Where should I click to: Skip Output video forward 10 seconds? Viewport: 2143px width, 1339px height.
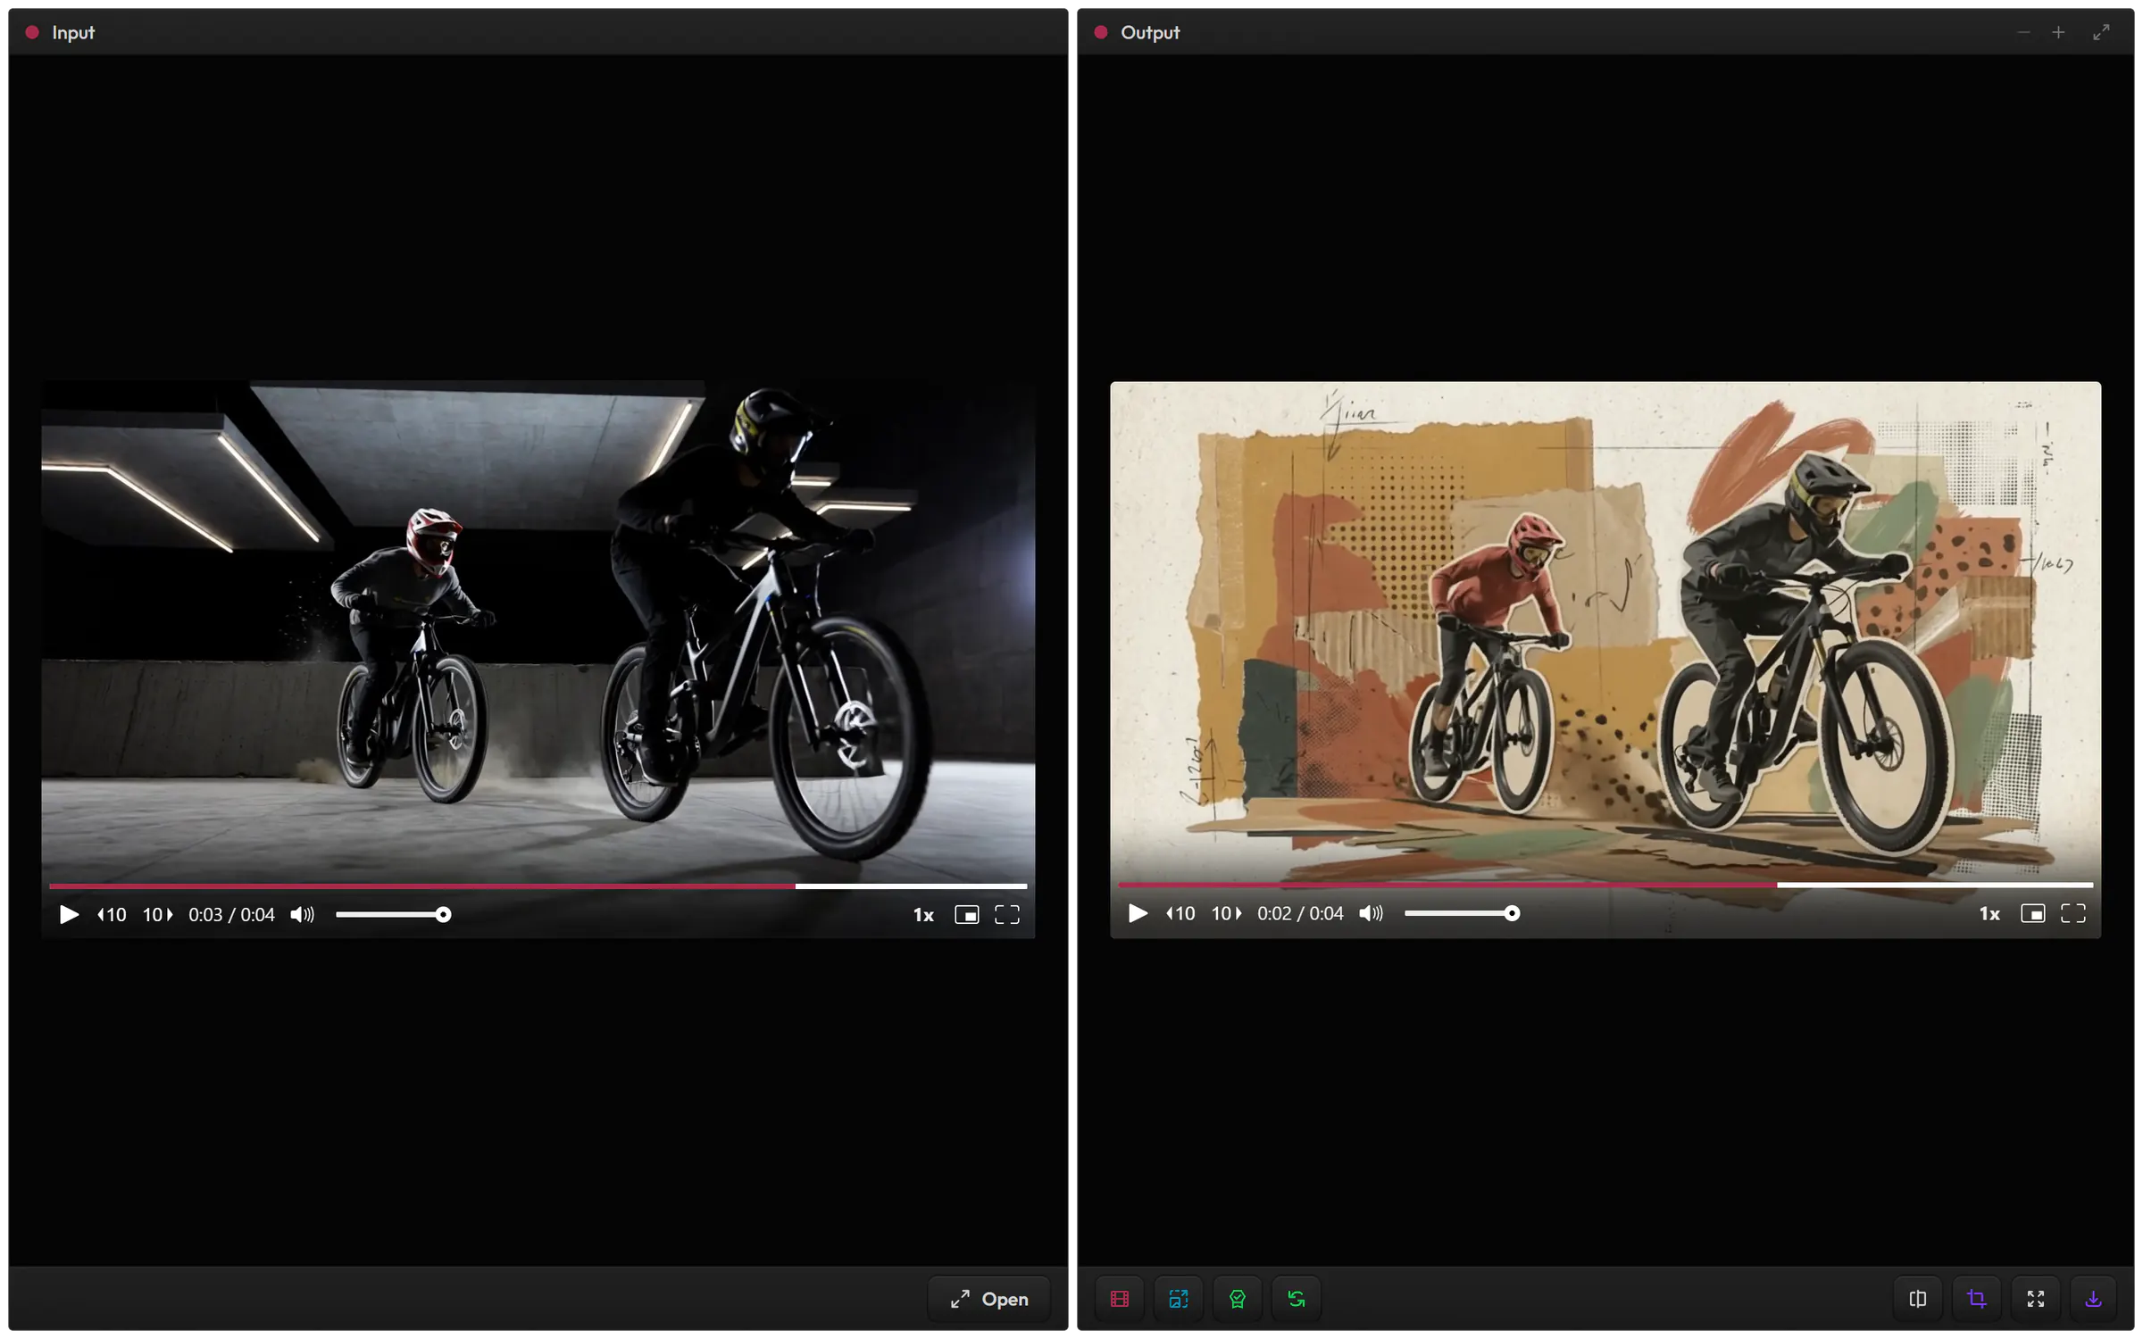(x=1226, y=914)
